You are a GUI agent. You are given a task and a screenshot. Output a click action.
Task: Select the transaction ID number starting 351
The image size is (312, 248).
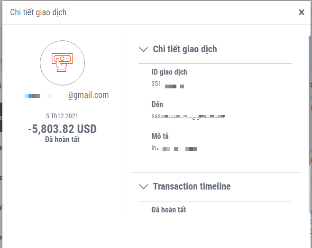(167, 85)
